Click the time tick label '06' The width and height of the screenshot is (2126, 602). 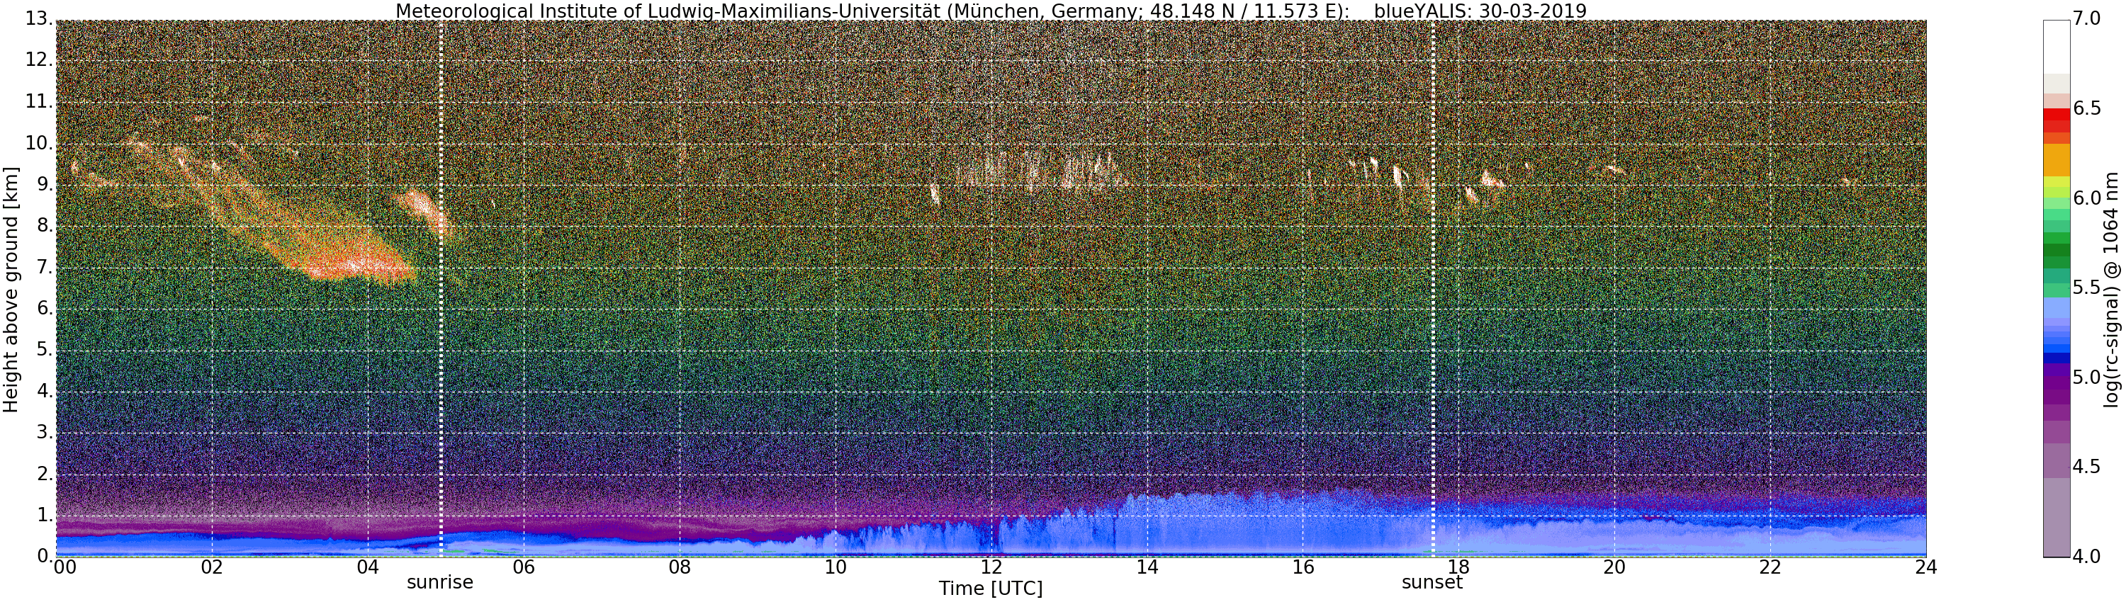point(524,567)
